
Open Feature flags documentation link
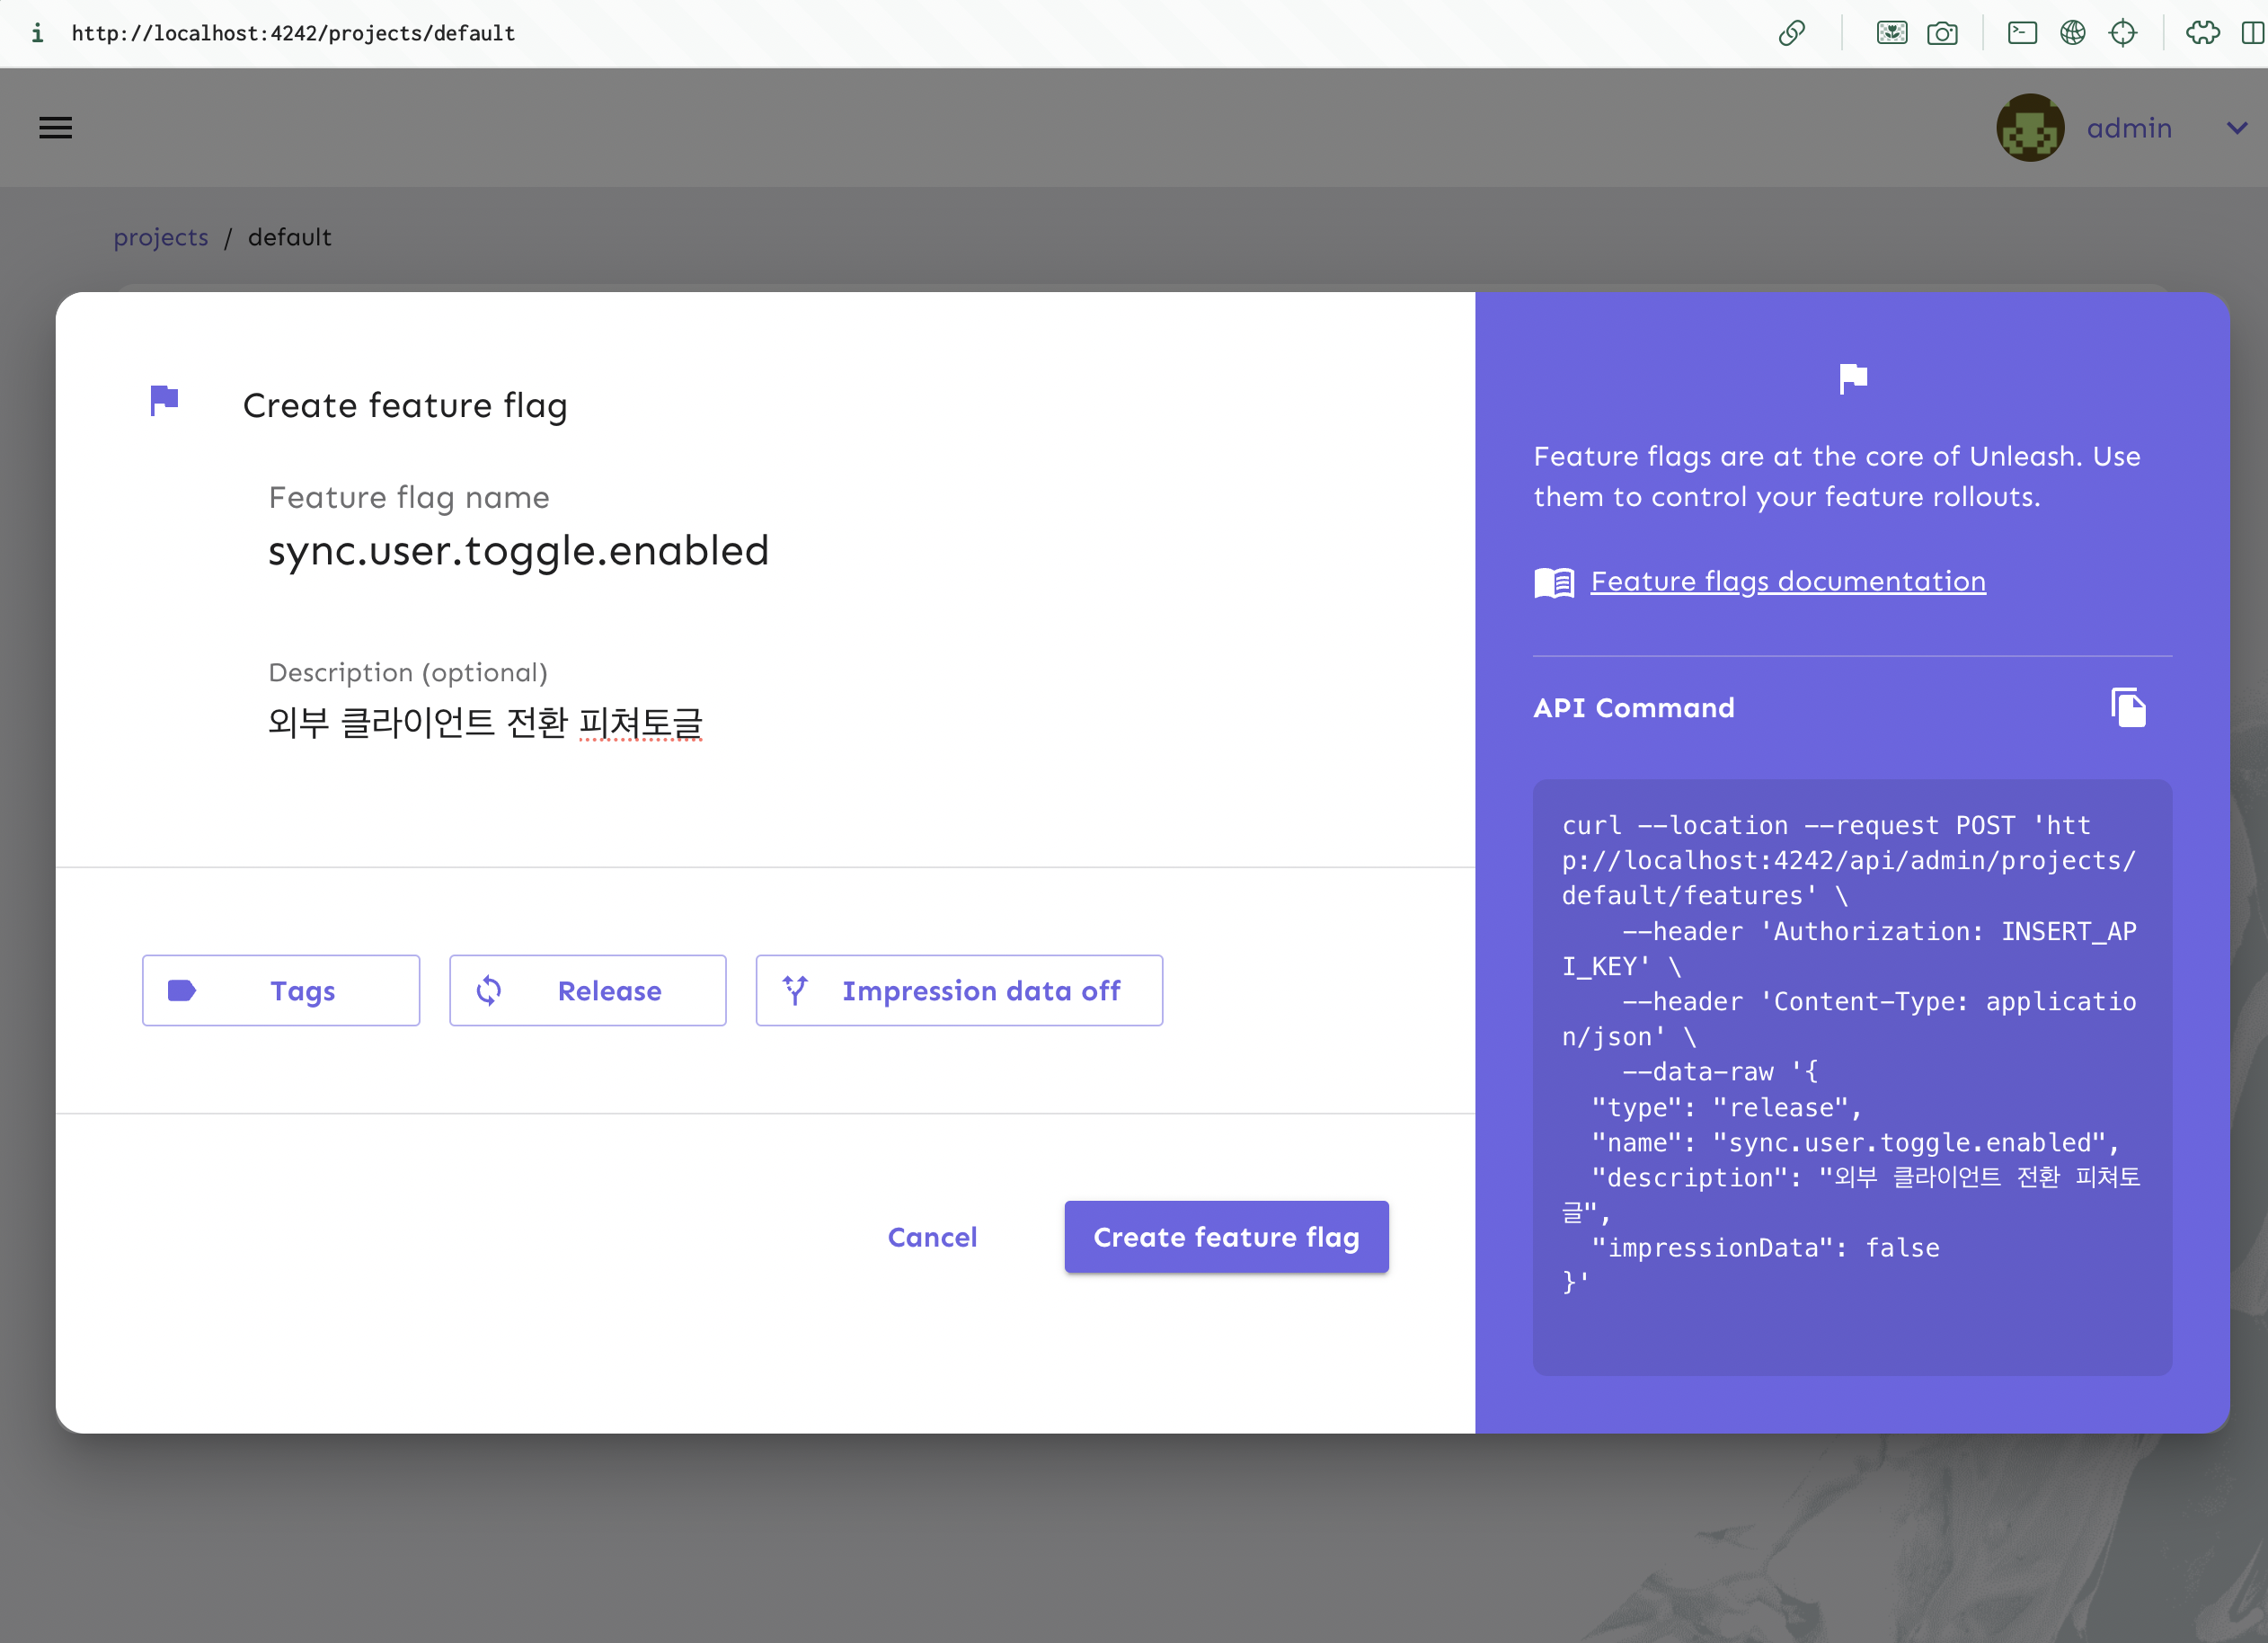pos(1787,581)
